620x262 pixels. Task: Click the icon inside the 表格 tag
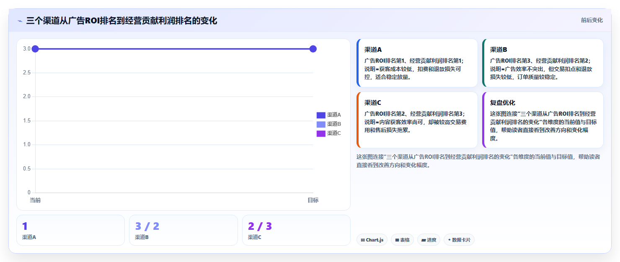coord(397,240)
